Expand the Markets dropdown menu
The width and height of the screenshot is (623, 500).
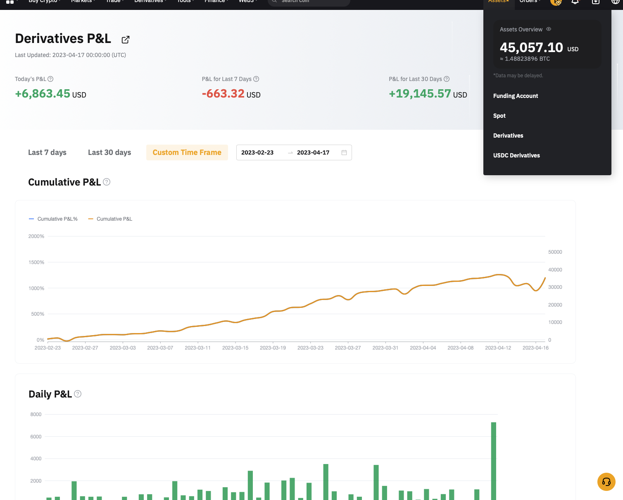[83, 1]
